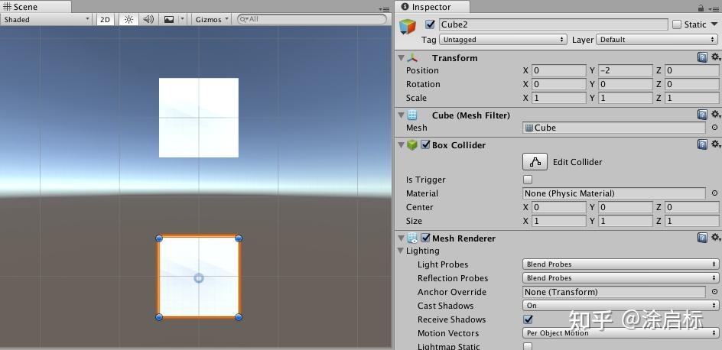The height and width of the screenshot is (350, 722).
Task: Disable the Mesh Renderer checkbox
Action: [x=425, y=238]
